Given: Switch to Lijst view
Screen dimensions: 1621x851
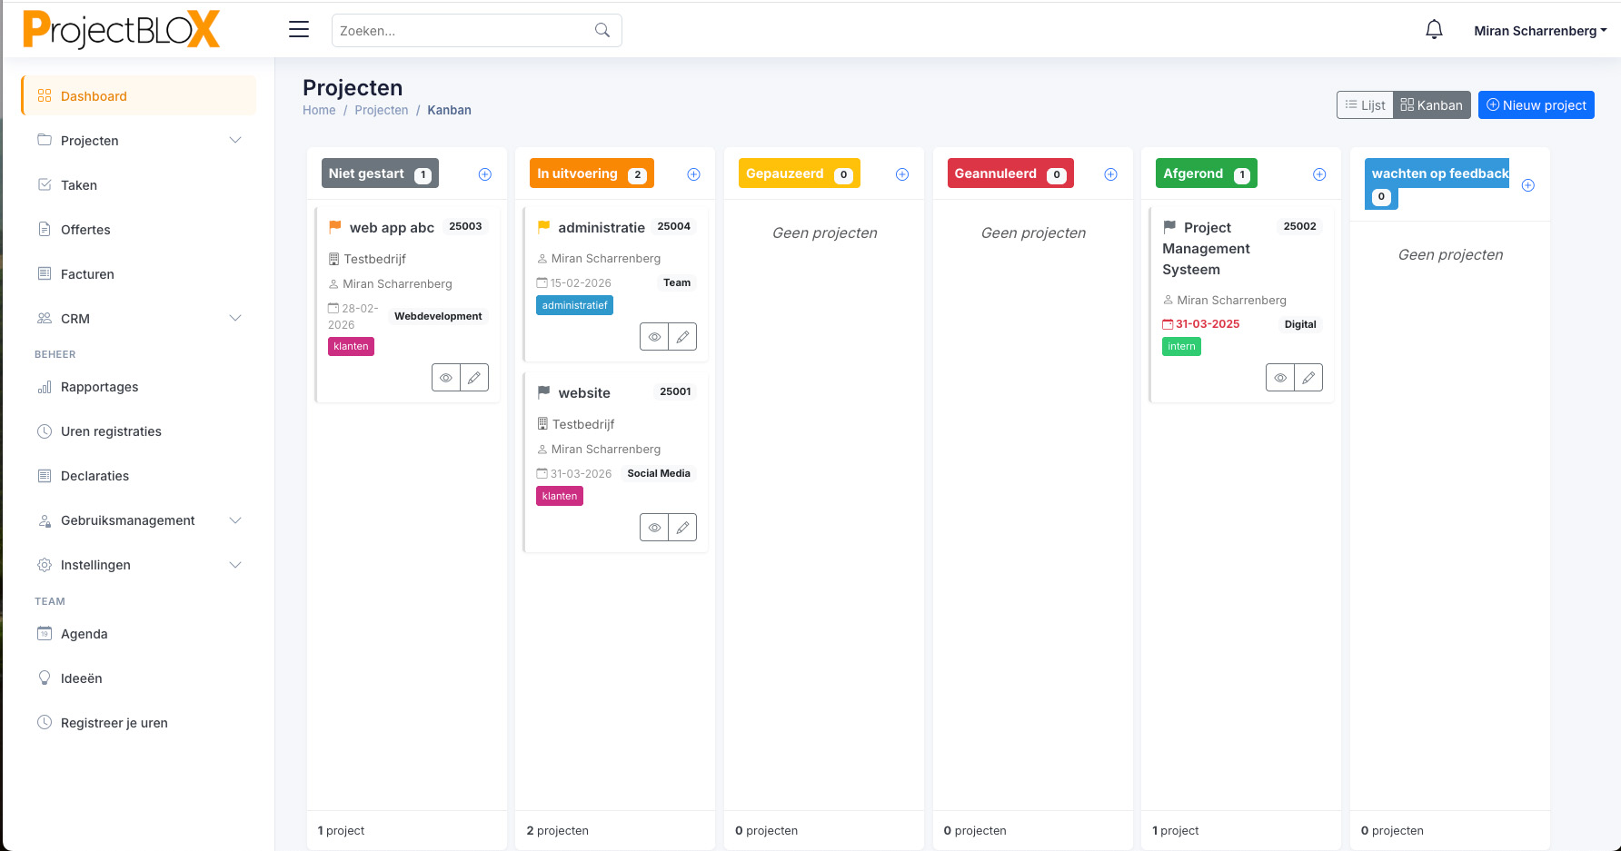Looking at the screenshot, I should coord(1365,105).
